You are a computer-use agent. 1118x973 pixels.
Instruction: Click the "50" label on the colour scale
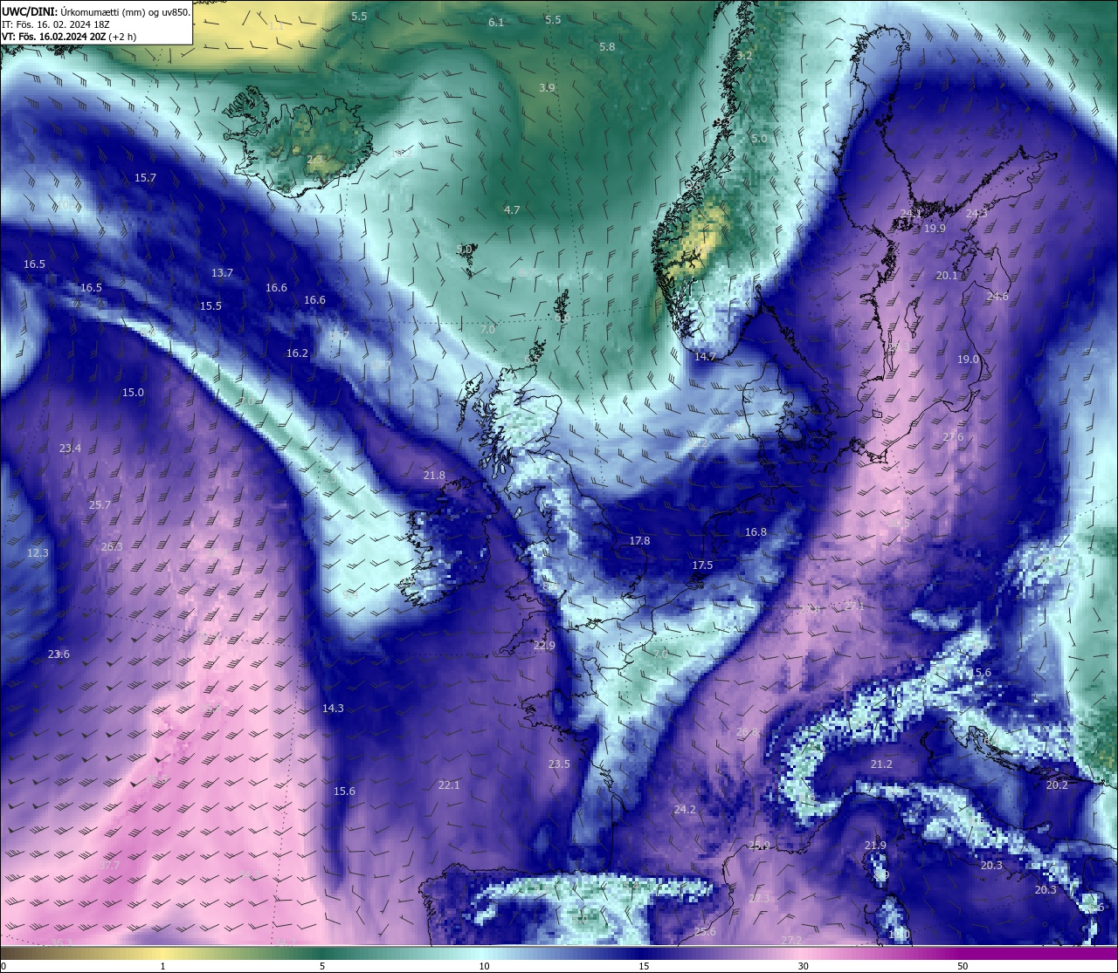(x=963, y=966)
